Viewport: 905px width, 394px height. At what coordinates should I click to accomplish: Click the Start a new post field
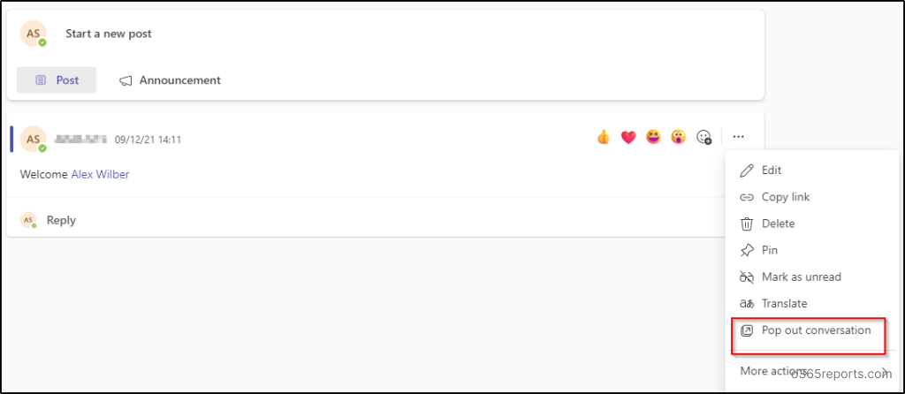[x=109, y=34]
